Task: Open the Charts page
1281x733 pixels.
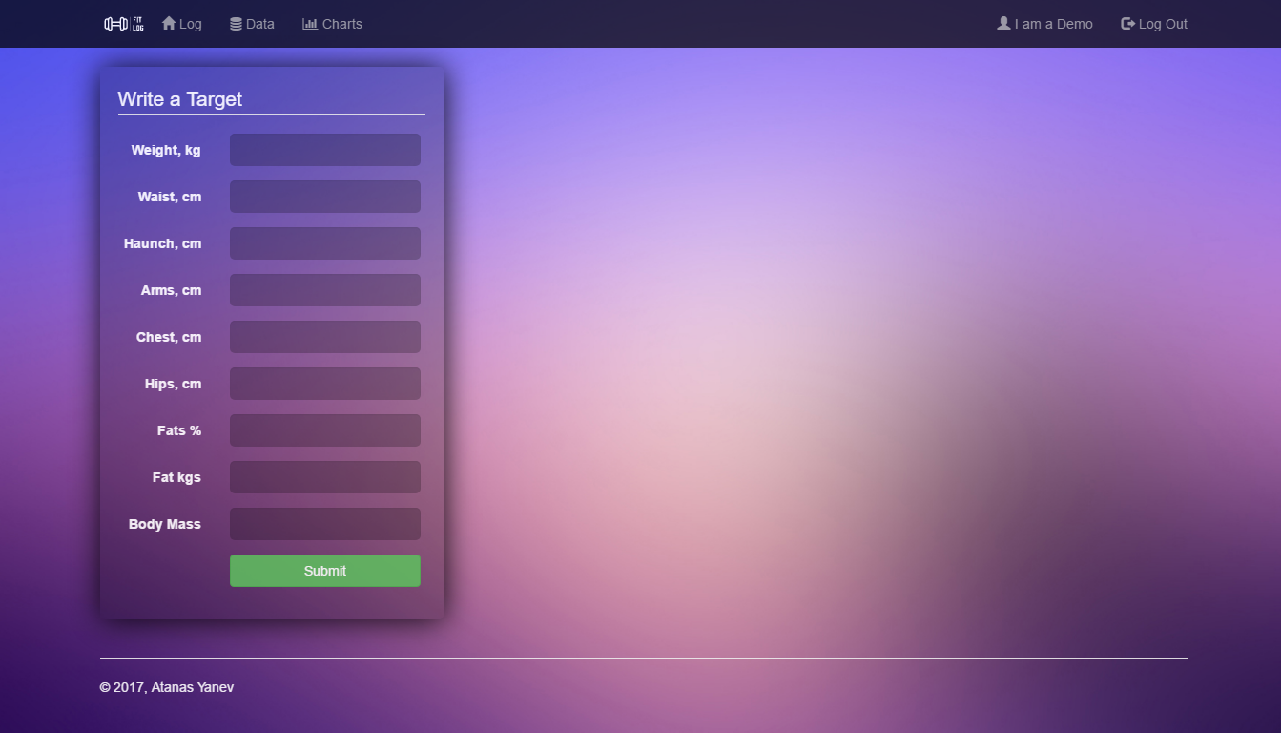Action: (341, 24)
